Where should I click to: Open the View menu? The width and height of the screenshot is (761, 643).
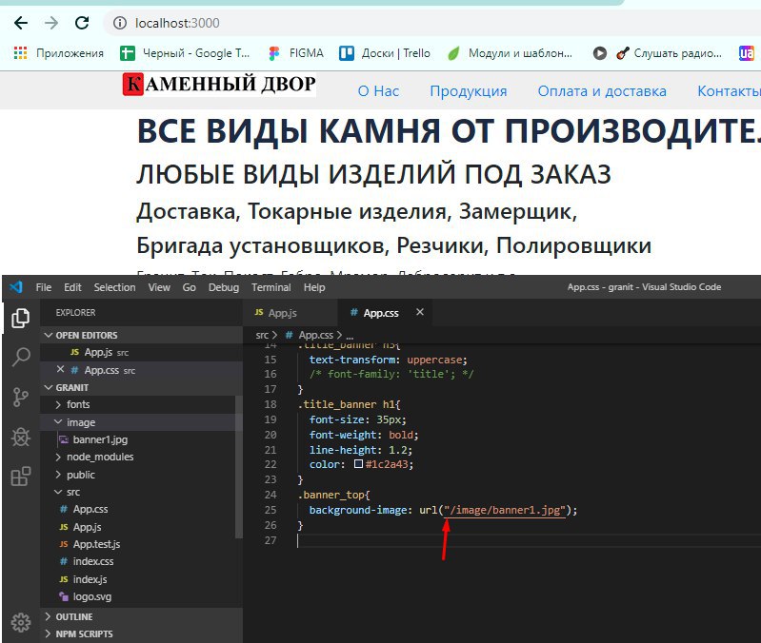tap(159, 287)
